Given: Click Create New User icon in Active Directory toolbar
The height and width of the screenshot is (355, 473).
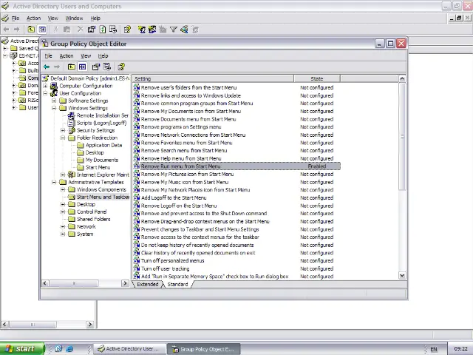Looking at the screenshot, I should point(141,30).
